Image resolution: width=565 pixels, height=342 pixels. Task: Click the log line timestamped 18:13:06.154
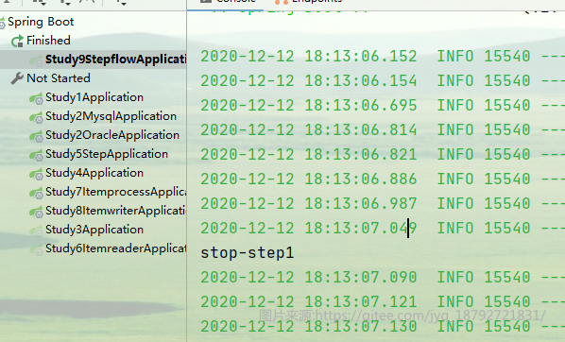tap(383, 80)
